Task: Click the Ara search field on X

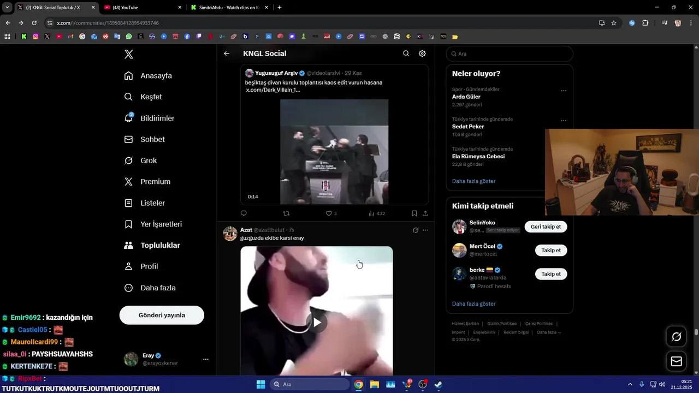Action: pyautogui.click(x=510, y=54)
